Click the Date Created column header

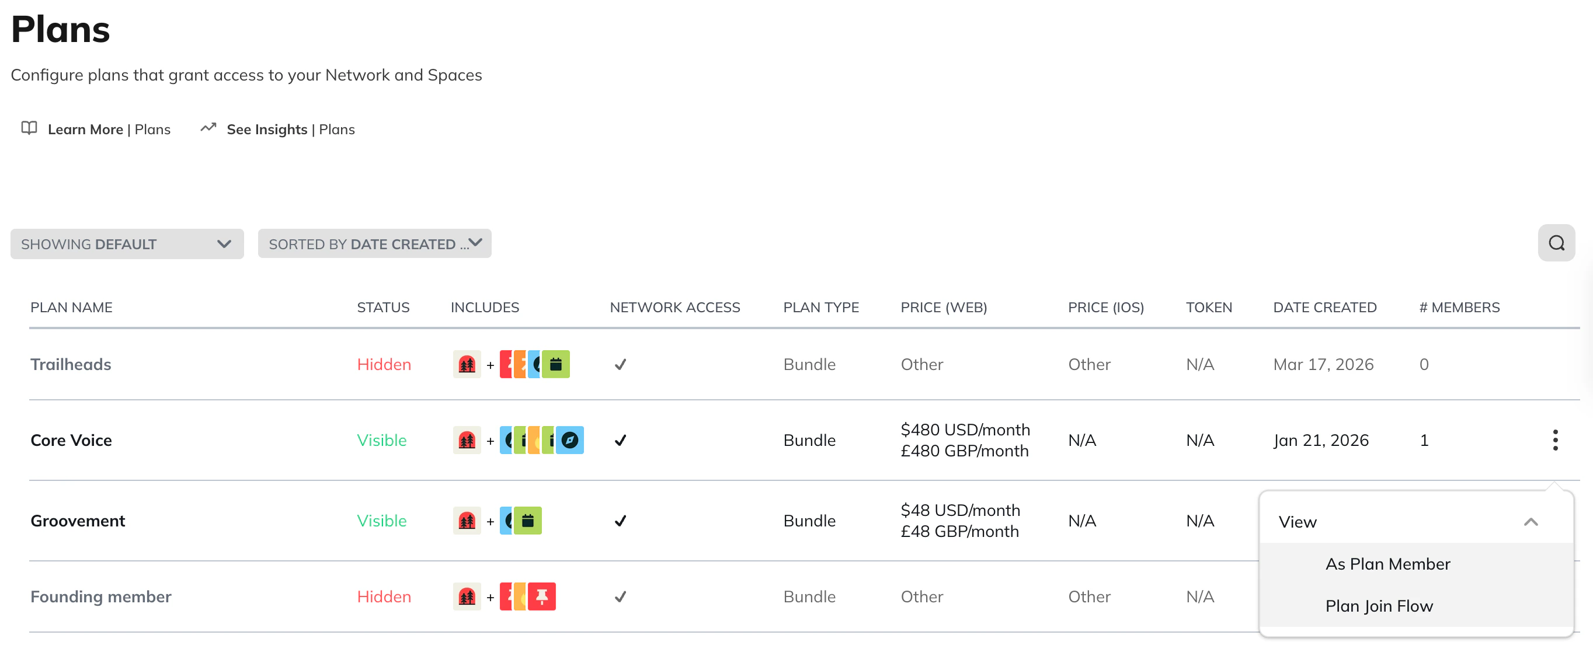point(1324,307)
